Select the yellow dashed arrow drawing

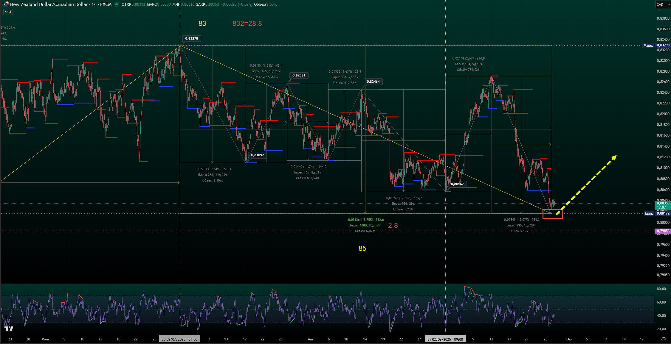pos(586,184)
